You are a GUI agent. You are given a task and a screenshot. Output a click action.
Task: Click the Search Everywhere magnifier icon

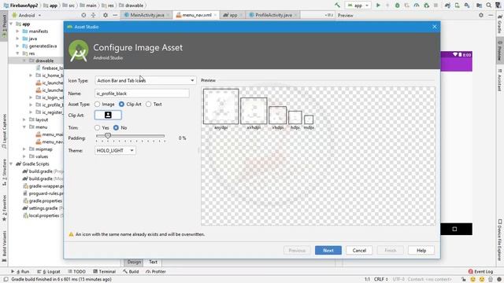point(489,6)
